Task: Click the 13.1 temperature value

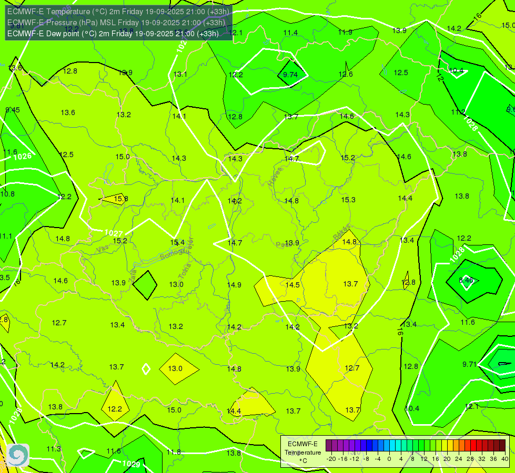Action: pyautogui.click(x=180, y=75)
